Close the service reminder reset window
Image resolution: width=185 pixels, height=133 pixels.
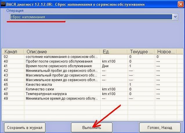[181, 4]
